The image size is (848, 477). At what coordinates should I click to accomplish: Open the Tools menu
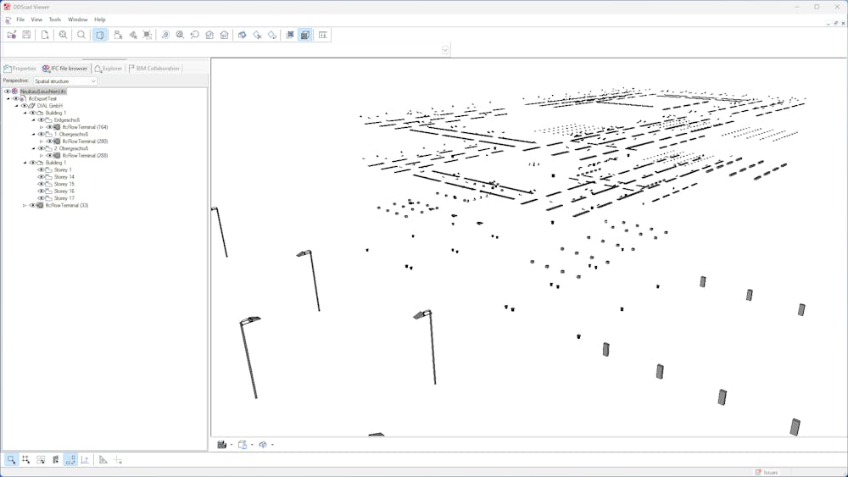(x=55, y=19)
